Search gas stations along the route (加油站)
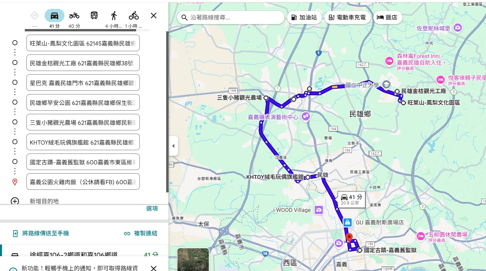The width and height of the screenshot is (486, 271). click(x=304, y=17)
